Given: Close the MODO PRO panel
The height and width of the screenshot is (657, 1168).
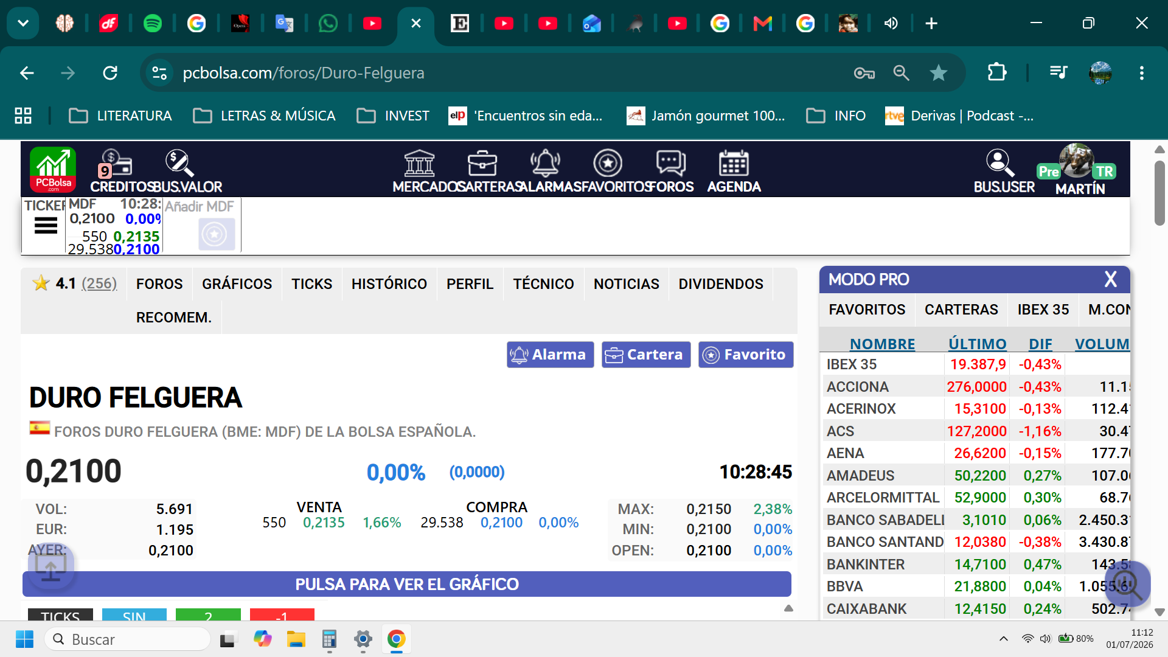Looking at the screenshot, I should click(x=1111, y=279).
